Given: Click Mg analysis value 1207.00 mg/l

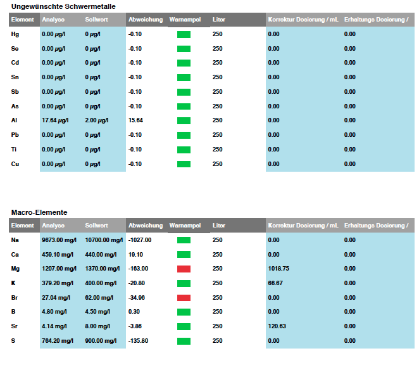Looking at the screenshot, I should coord(59,269).
